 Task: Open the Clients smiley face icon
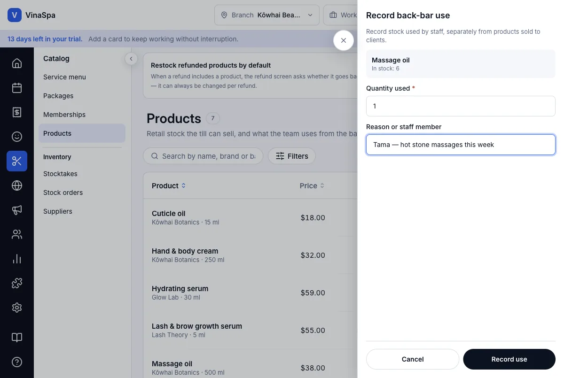(17, 137)
